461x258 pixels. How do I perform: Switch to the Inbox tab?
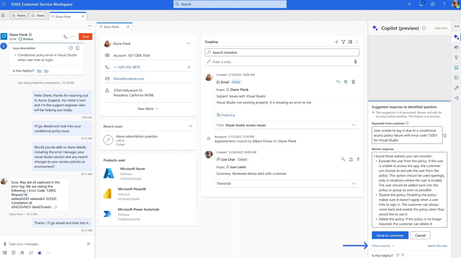(x=38, y=16)
